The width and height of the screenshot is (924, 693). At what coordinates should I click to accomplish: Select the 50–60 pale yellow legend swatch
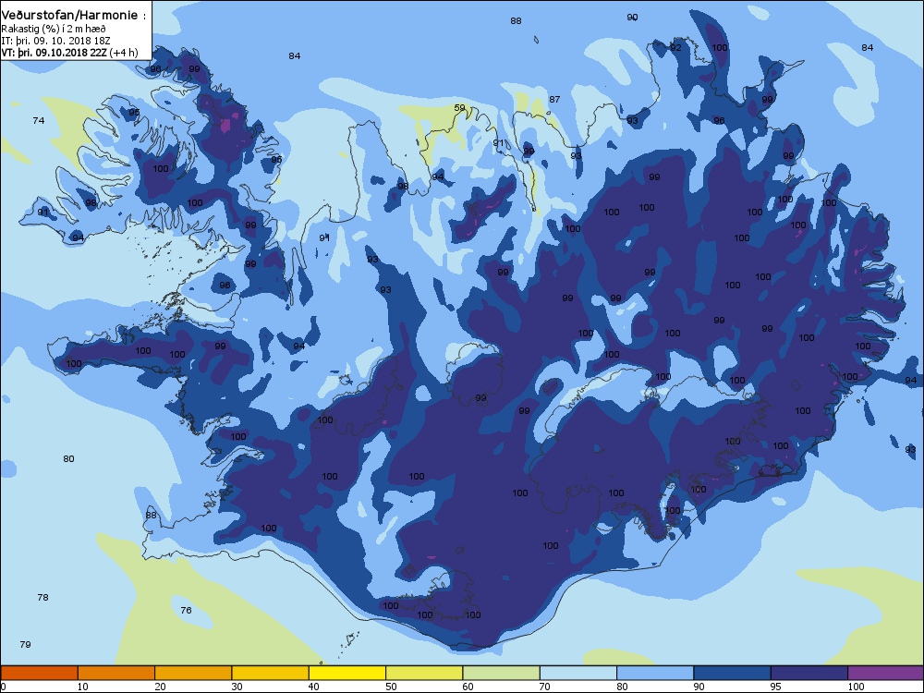[x=424, y=673]
